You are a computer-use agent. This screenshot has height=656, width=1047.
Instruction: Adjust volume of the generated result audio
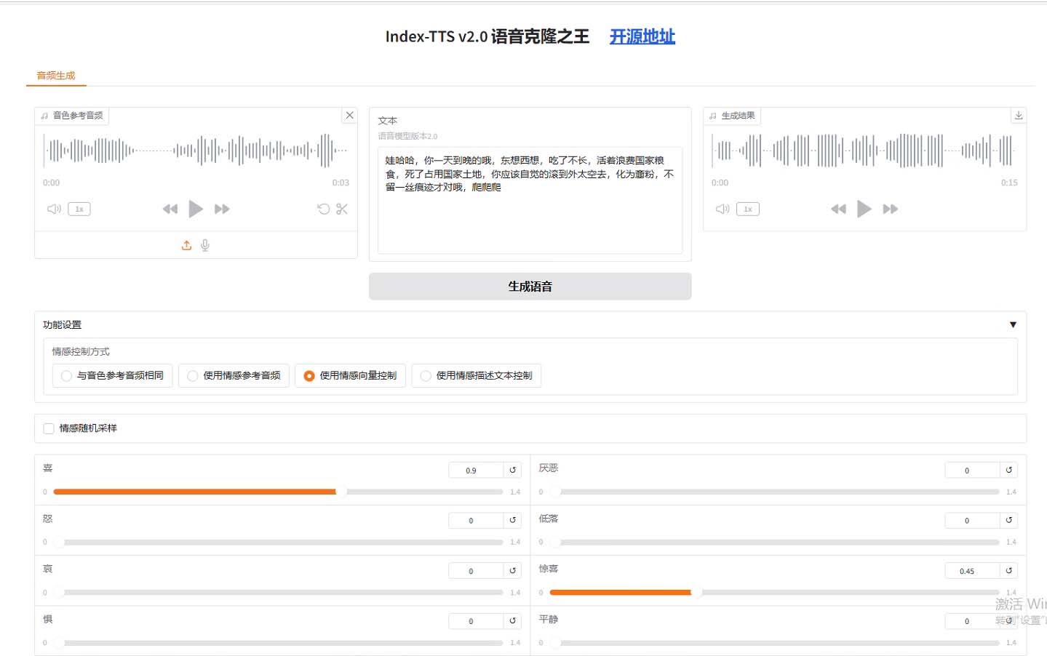point(722,209)
